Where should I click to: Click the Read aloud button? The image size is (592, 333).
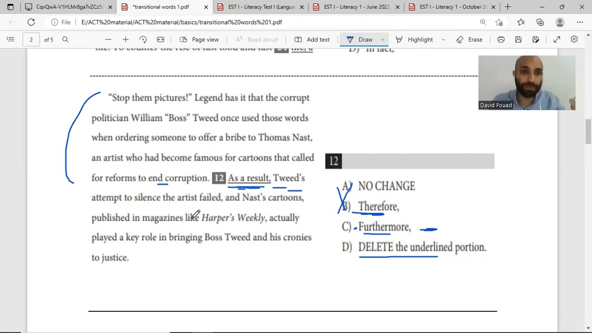click(257, 40)
